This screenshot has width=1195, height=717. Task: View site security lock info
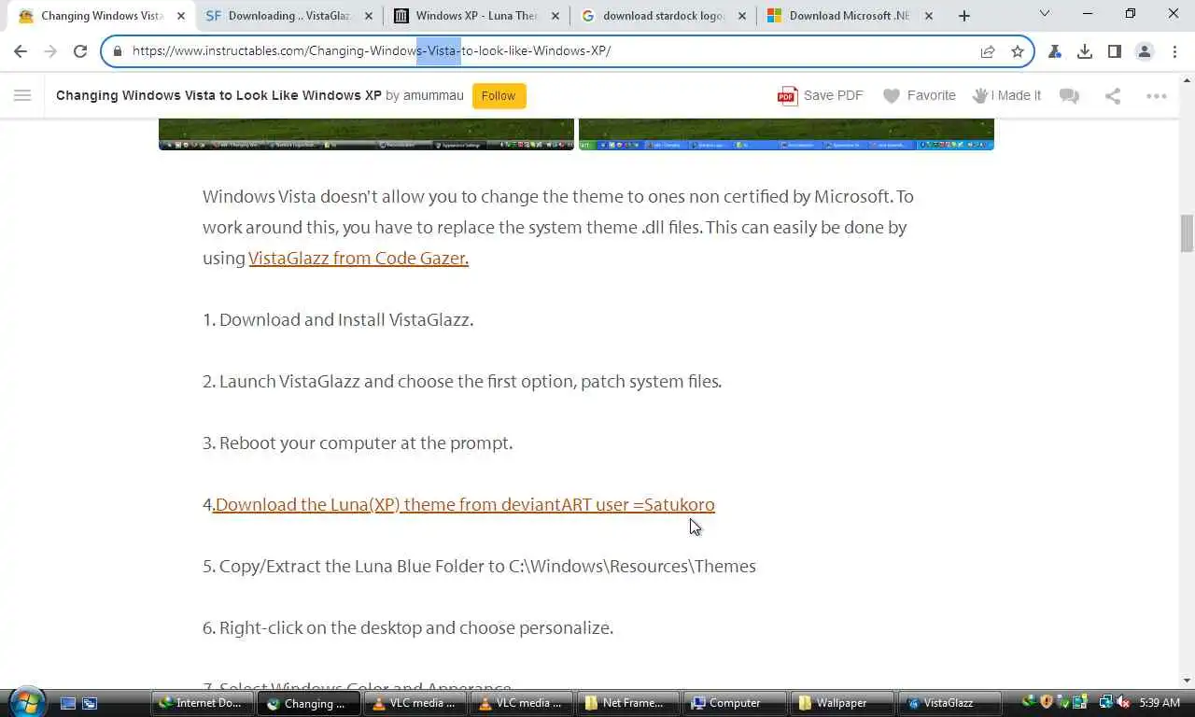(117, 51)
